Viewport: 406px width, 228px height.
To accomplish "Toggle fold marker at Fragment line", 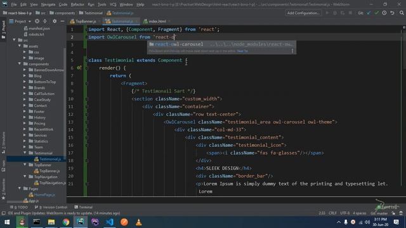I will pyautogui.click(x=87, y=84).
